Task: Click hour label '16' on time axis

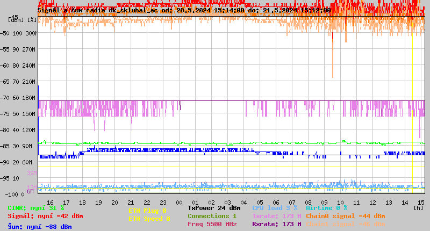Action: pyautogui.click(x=50, y=203)
